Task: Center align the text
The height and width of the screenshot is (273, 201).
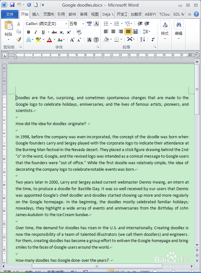Action: pos(113,32)
